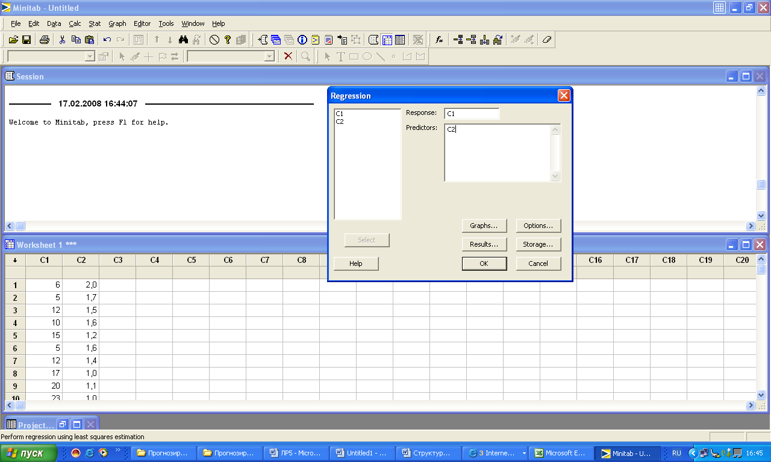
Task: Click the ReportPad toolbar icon
Action: pos(329,40)
